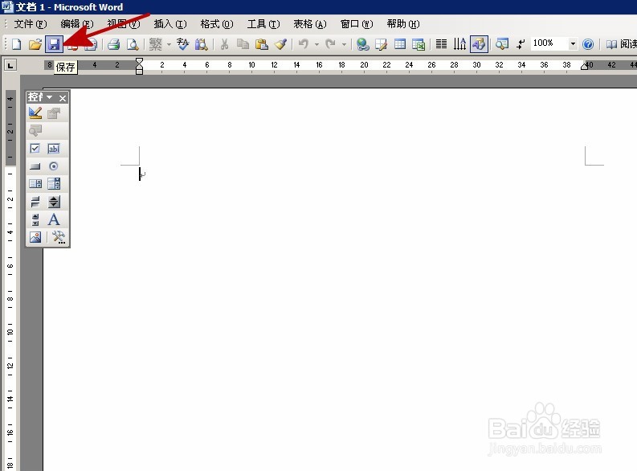Select the Scroll Bar control

[35, 219]
